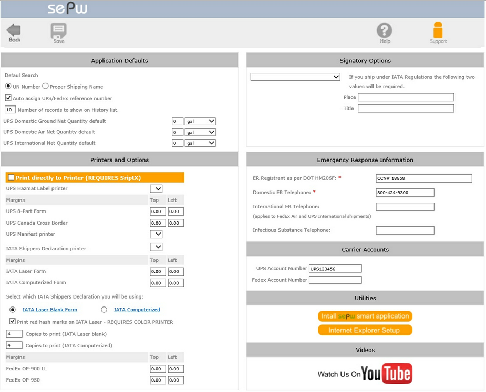Image resolution: width=486 pixels, height=392 pixels.
Task: Click the Emergency Response Information header
Action: click(365, 160)
